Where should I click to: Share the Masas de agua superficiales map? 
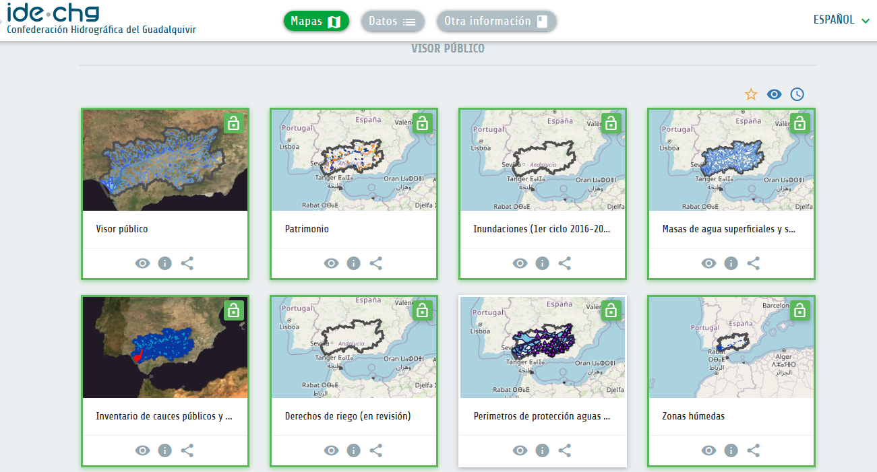coord(754,263)
